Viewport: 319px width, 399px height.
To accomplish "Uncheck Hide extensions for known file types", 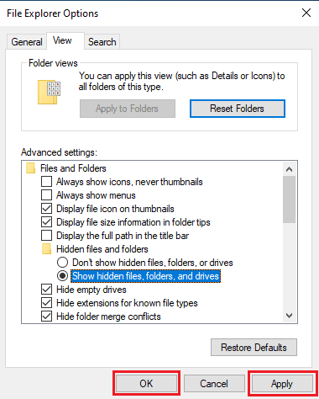I will tap(46, 303).
